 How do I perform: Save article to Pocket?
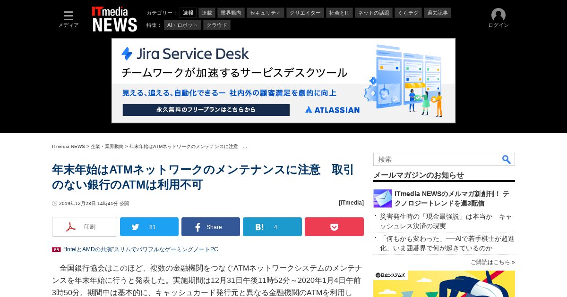pyautogui.click(x=334, y=227)
